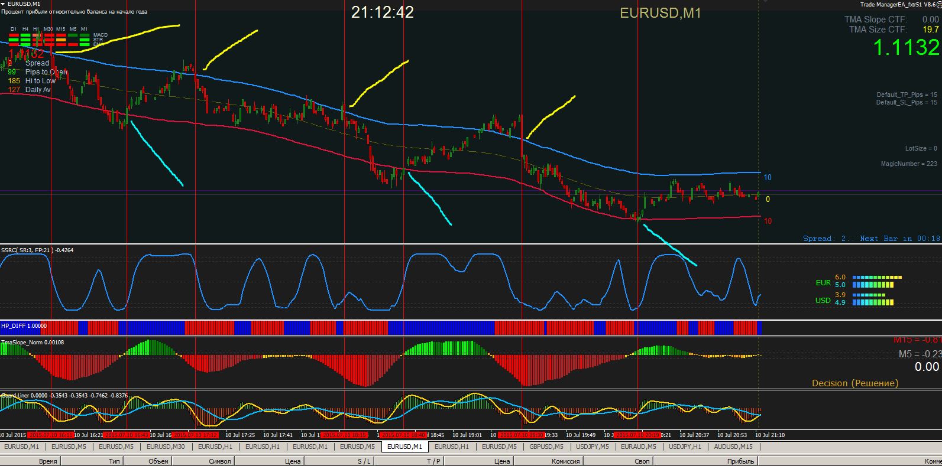942x466 pixels.
Task: Click the 21:12:42 clock display
Action: click(x=383, y=12)
